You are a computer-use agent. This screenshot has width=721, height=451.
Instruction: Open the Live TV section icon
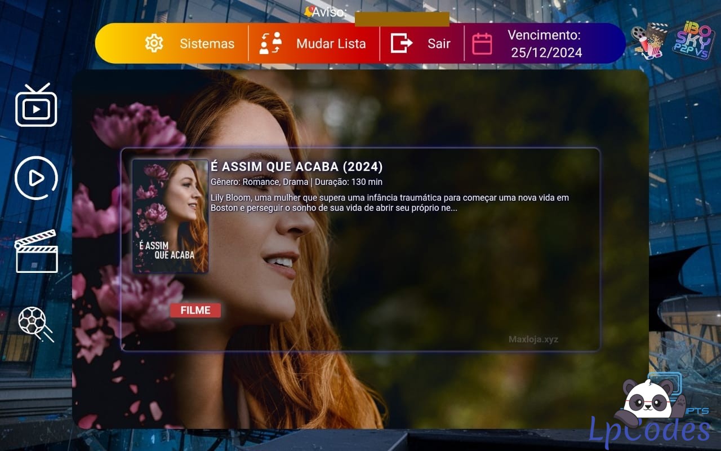click(36, 105)
